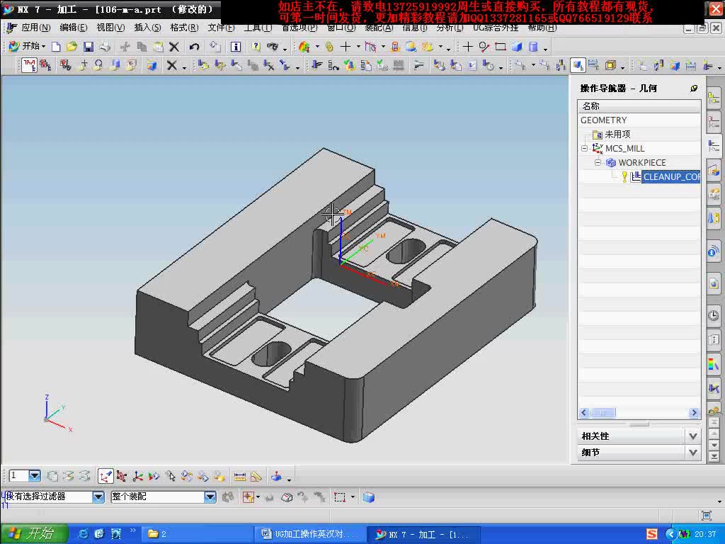Pin the operation navigator with pushpin icon
725x544 pixels.
tap(694, 89)
